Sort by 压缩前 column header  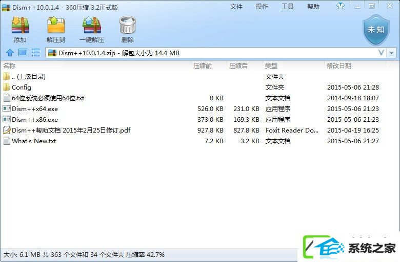[202, 65]
